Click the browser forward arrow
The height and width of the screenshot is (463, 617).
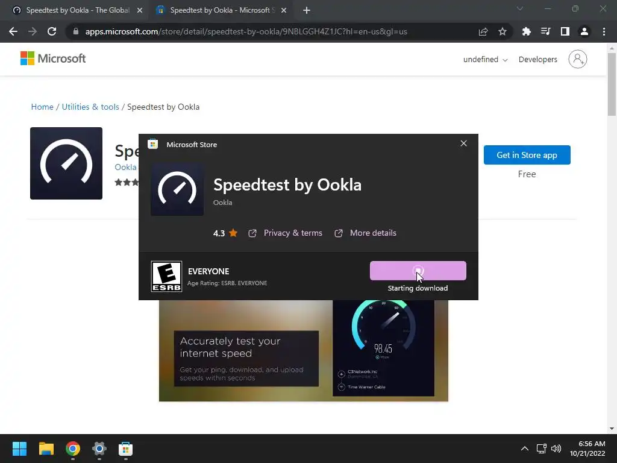pyautogui.click(x=33, y=31)
